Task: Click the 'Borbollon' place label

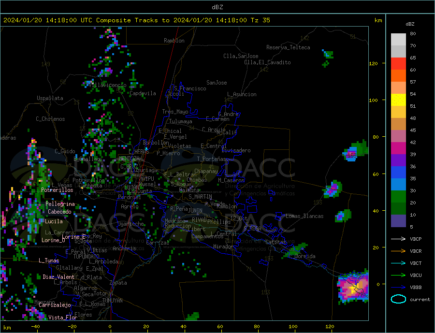Action: coord(156,143)
